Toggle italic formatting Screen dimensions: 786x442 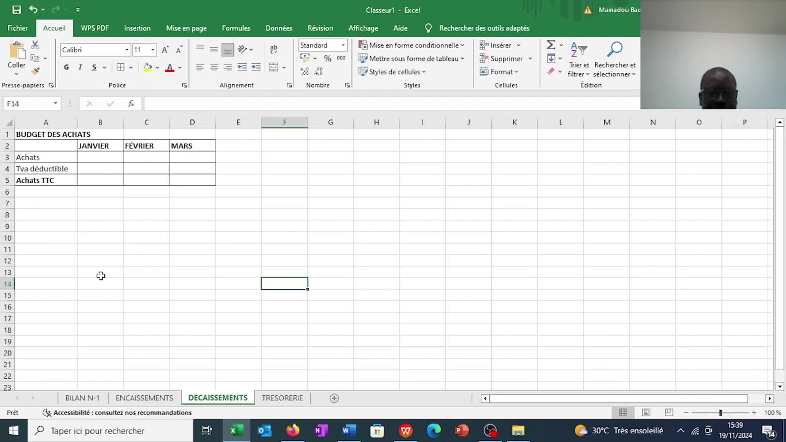[80, 68]
